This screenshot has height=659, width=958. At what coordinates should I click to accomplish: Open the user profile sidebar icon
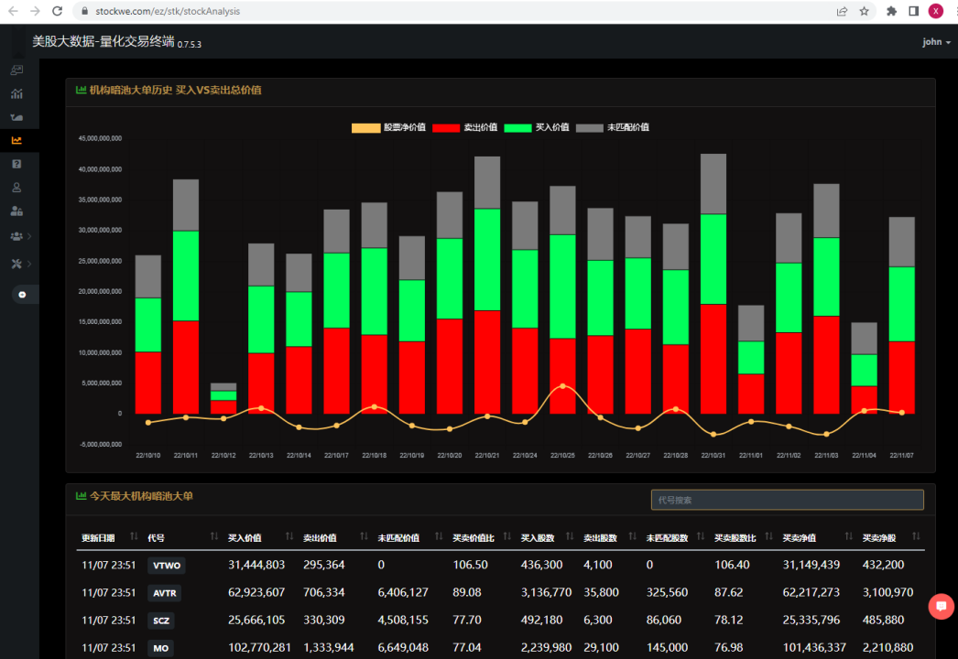pyautogui.click(x=16, y=188)
